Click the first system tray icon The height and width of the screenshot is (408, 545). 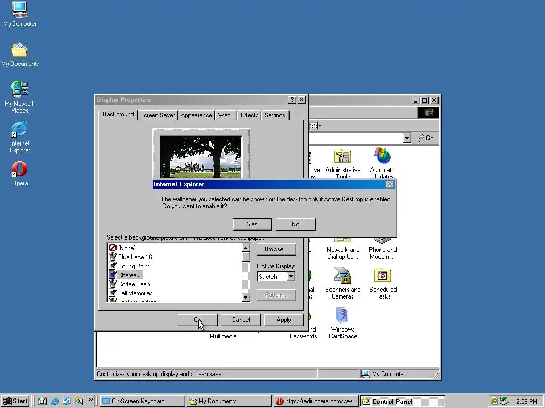tap(493, 401)
